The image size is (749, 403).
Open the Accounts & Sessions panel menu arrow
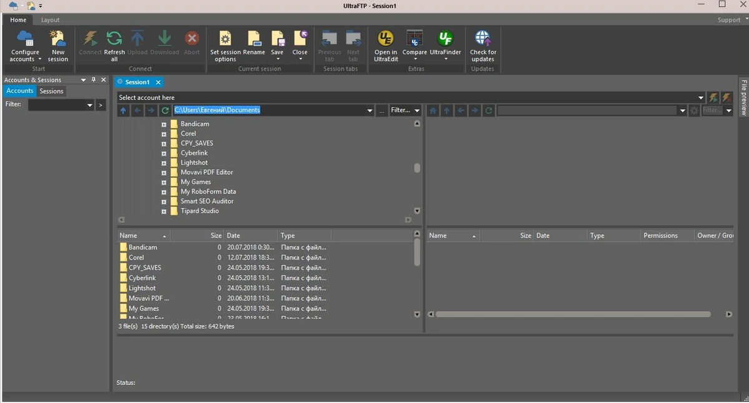[84, 80]
